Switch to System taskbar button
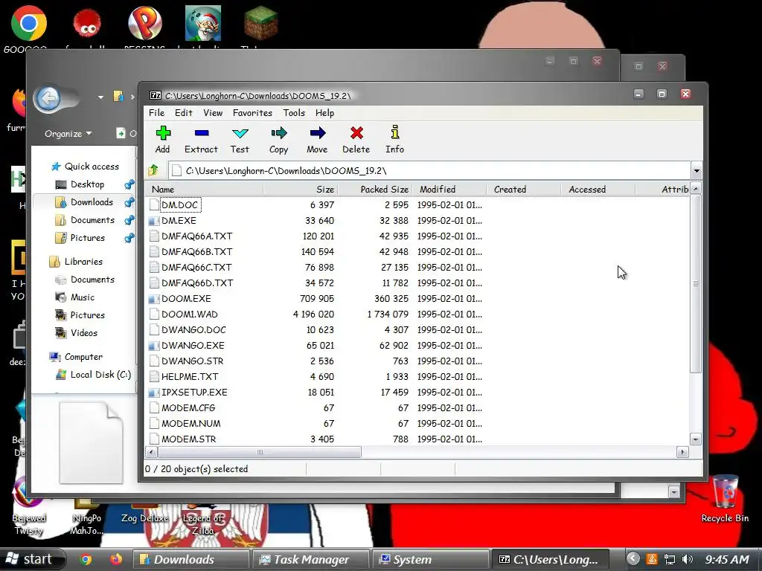 pyautogui.click(x=431, y=559)
